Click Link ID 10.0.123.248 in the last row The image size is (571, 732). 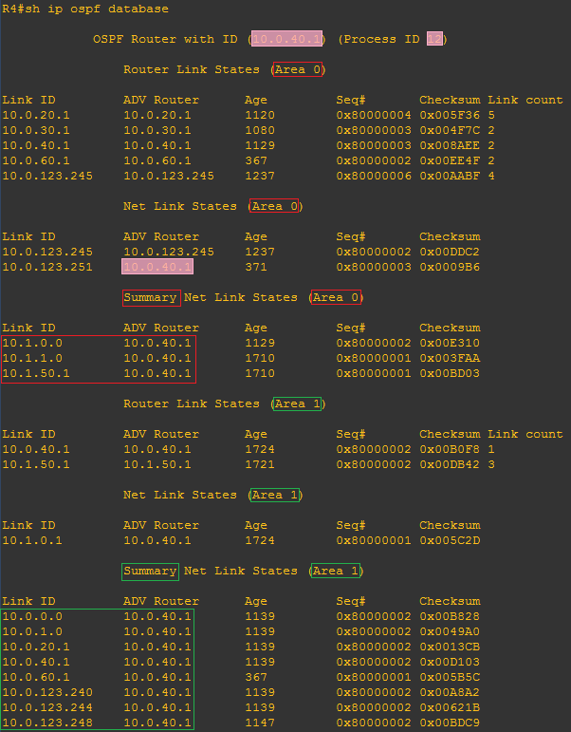click(x=47, y=723)
